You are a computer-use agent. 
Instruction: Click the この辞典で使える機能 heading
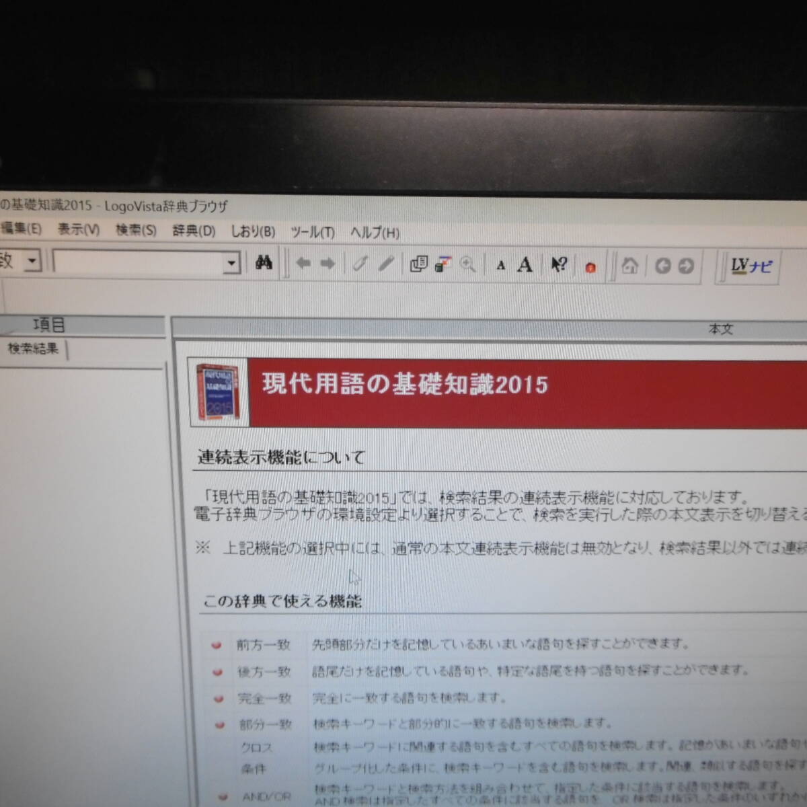pos(282,601)
